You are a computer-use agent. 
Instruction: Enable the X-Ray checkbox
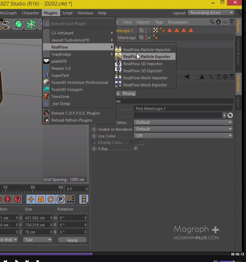pos(136,148)
